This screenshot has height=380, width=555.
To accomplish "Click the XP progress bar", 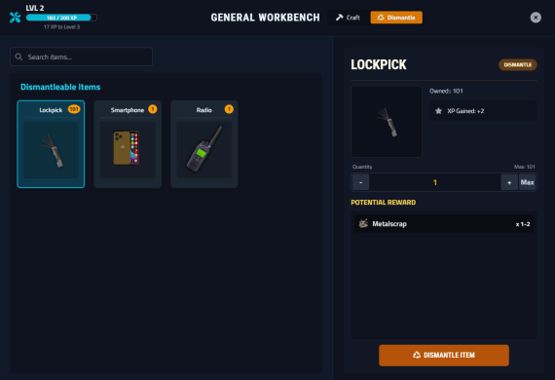I will point(61,18).
